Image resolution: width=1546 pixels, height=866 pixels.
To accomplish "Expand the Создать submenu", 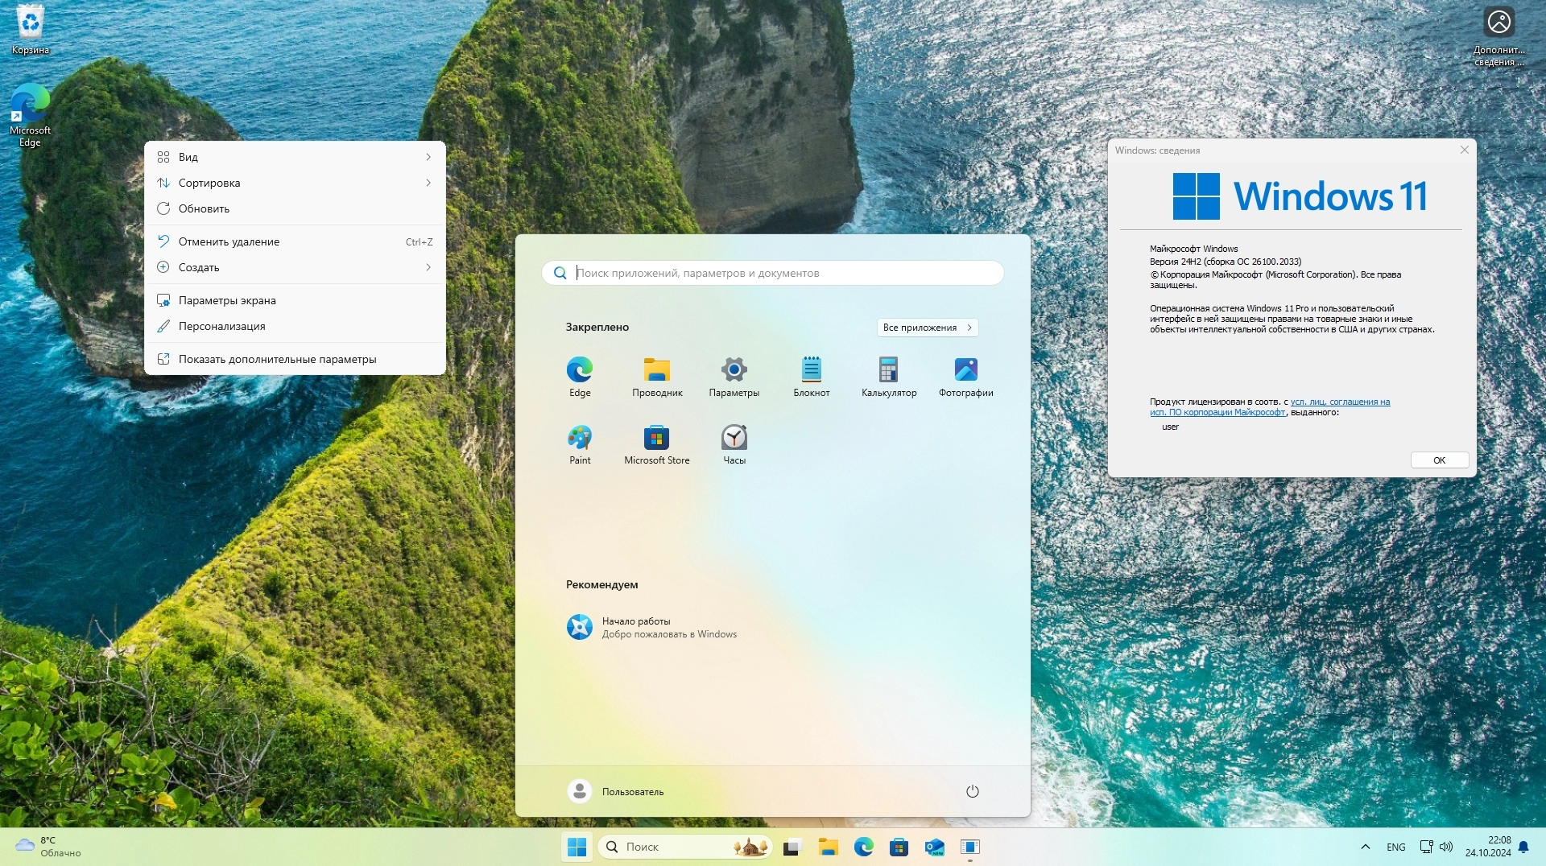I will (x=295, y=267).
